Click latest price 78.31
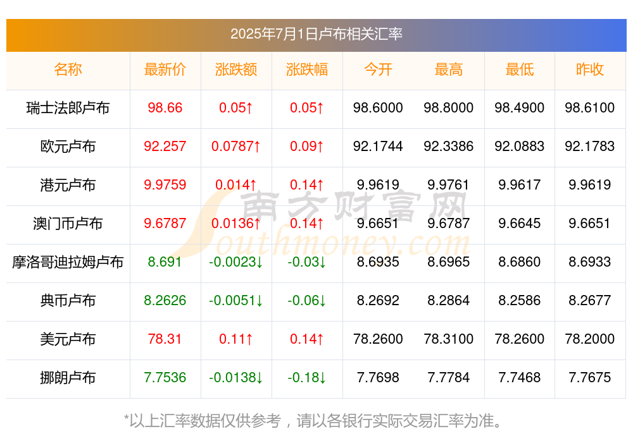The height and width of the screenshot is (441, 633). click(165, 339)
